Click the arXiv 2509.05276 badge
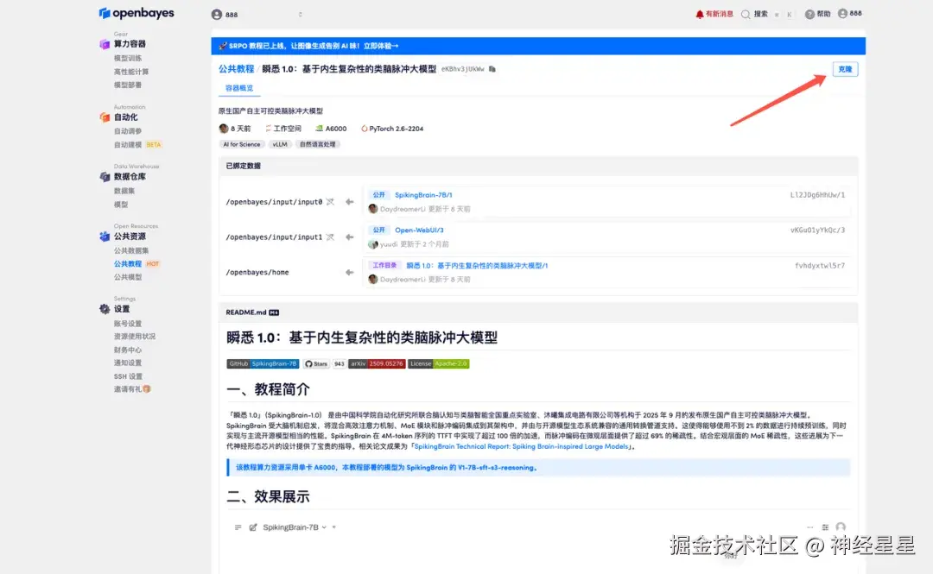 (x=377, y=363)
